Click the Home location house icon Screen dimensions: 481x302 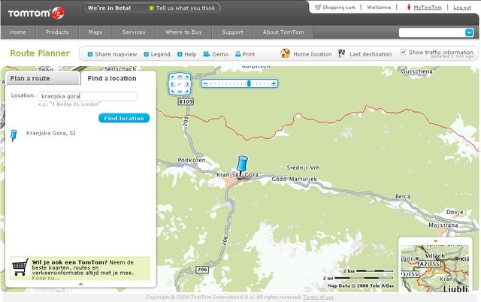point(285,53)
